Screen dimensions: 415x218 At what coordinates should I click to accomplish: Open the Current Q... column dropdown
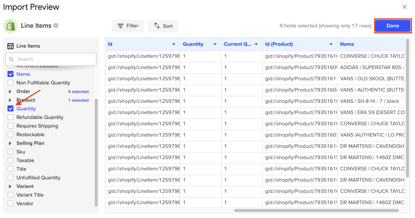click(256, 44)
